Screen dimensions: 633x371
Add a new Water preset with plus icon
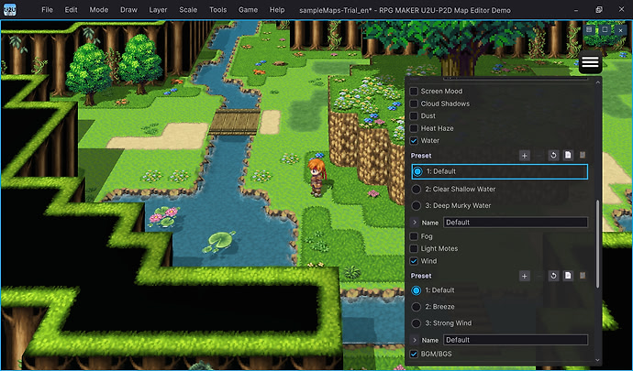click(524, 155)
